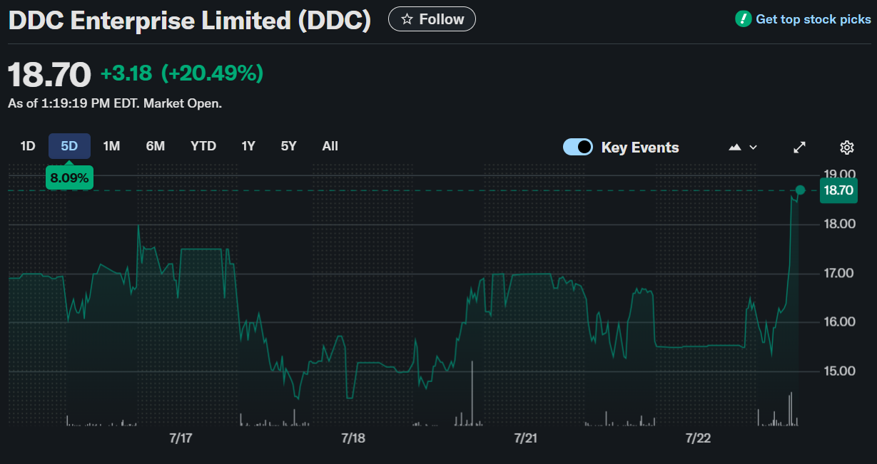877x464 pixels.
Task: Click the 17.00 price axis label
Action: coord(839,273)
